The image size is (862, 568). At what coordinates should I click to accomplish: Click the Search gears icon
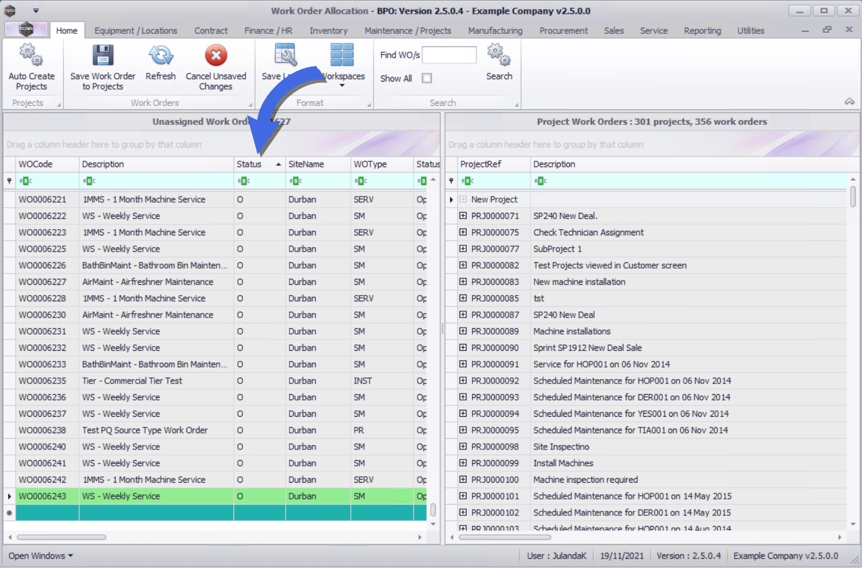pos(498,55)
